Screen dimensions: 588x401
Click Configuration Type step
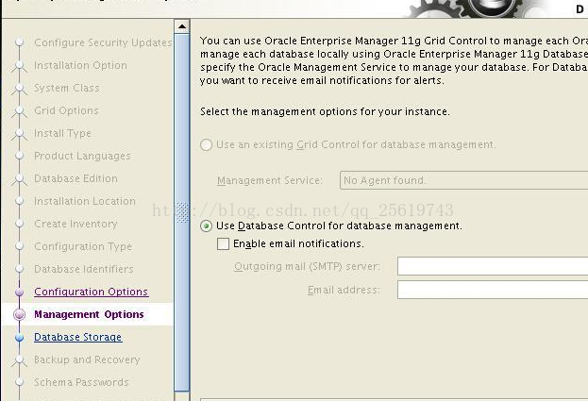[83, 246]
